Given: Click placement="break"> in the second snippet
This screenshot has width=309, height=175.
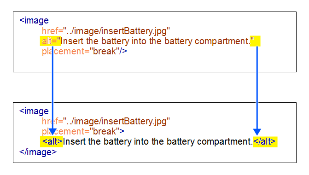Looking at the screenshot, I should pyautogui.click(x=83, y=131).
